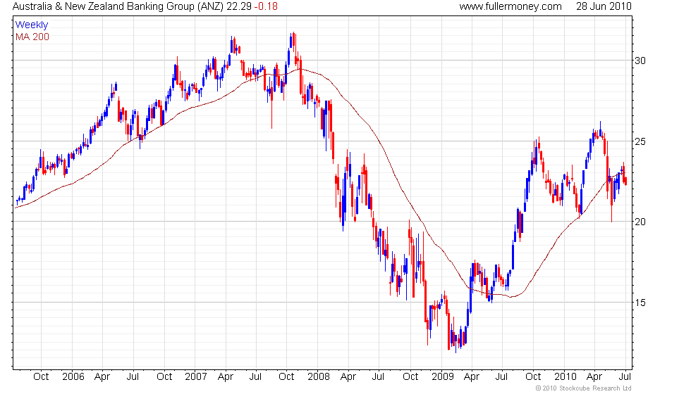Click the '© 2010 Stockcube Research Ltd' credit
The height and width of the screenshot is (394, 691).
(584, 388)
